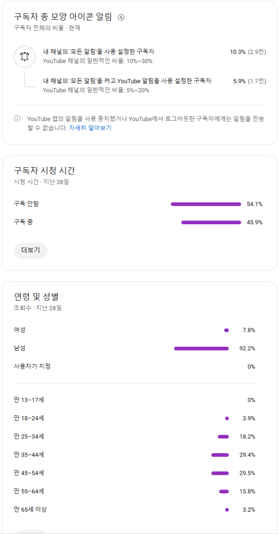Screen dimensions: 278x534
Task: Click the '만 35–44세' age bar
Action: pyautogui.click(x=220, y=455)
